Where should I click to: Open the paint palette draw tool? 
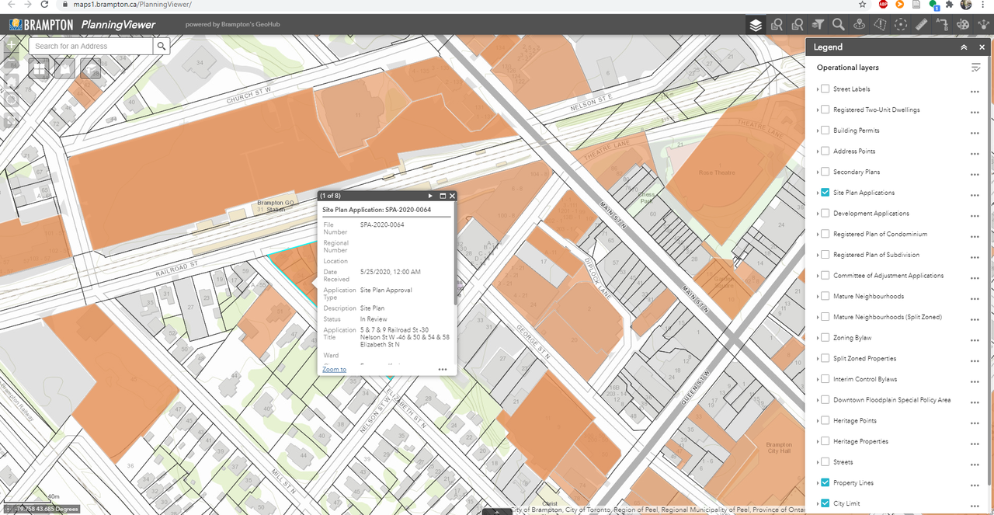963,25
